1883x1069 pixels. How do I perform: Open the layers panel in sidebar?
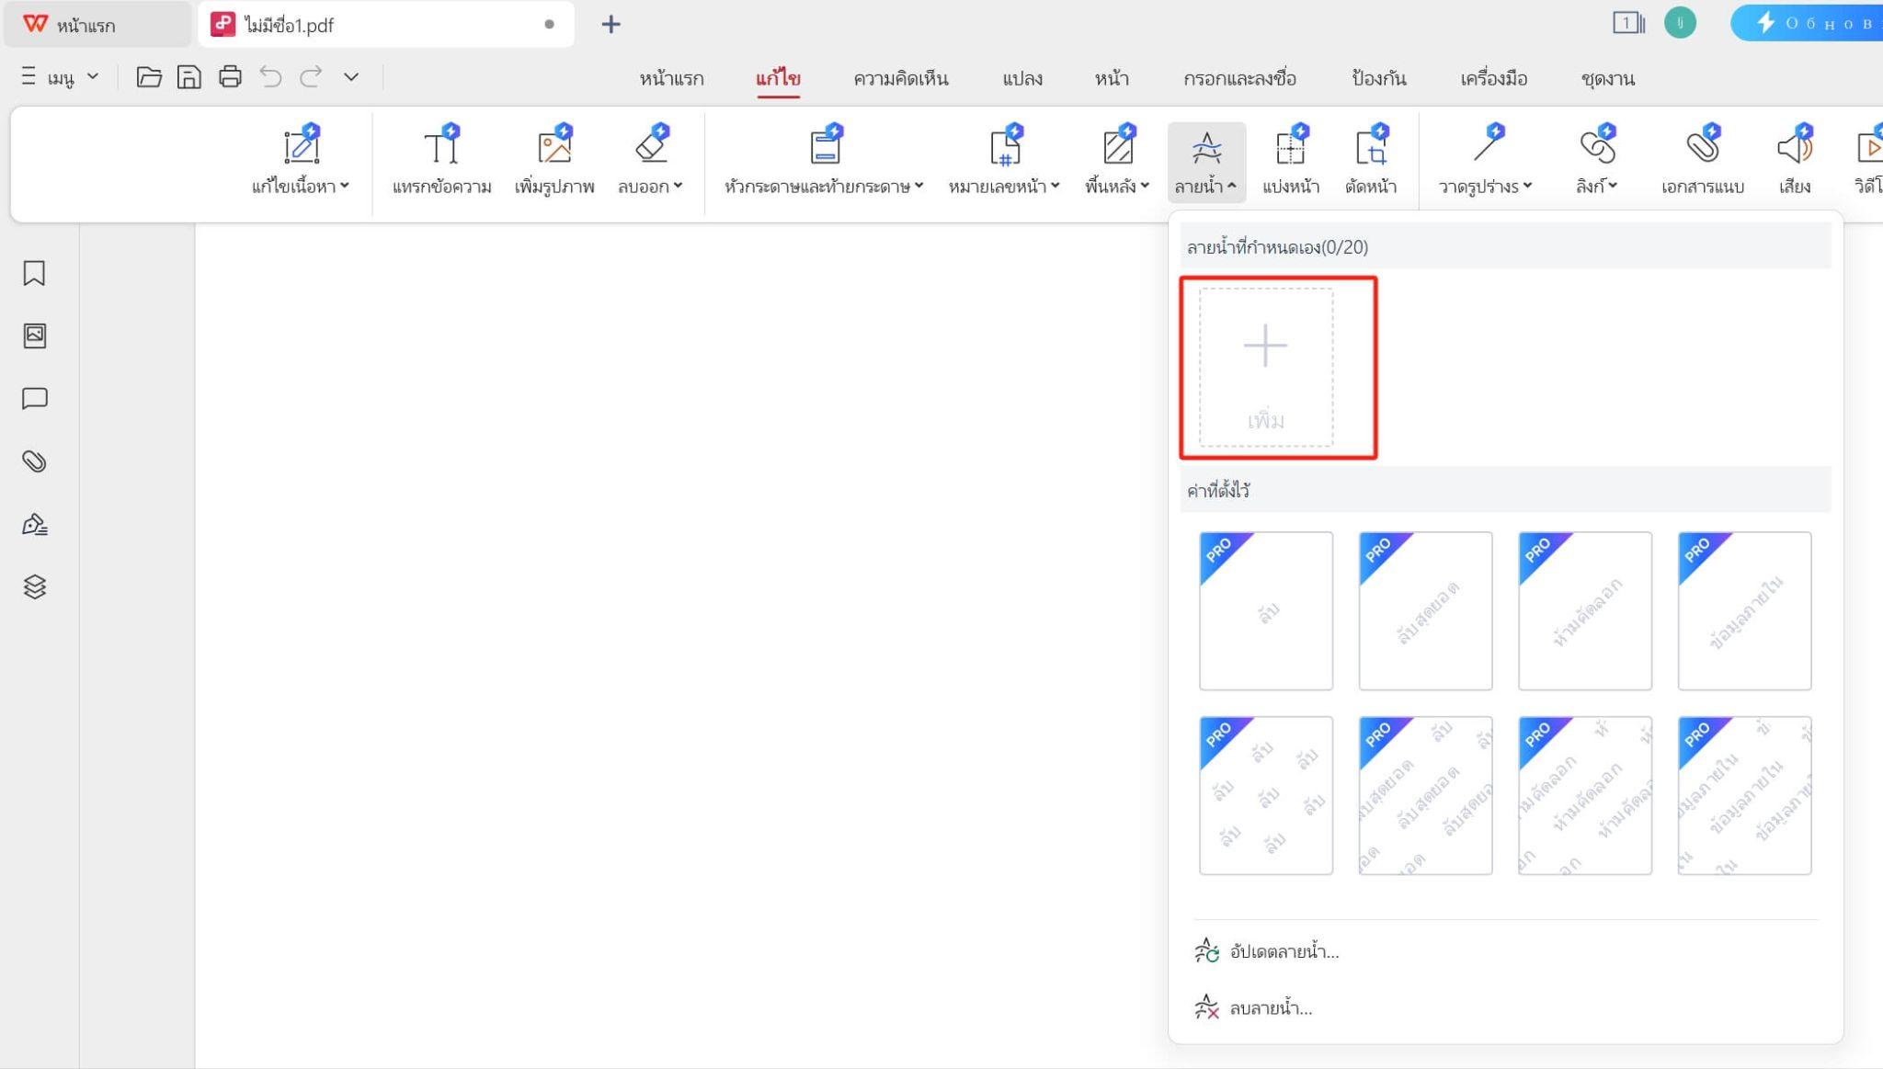[x=34, y=586]
